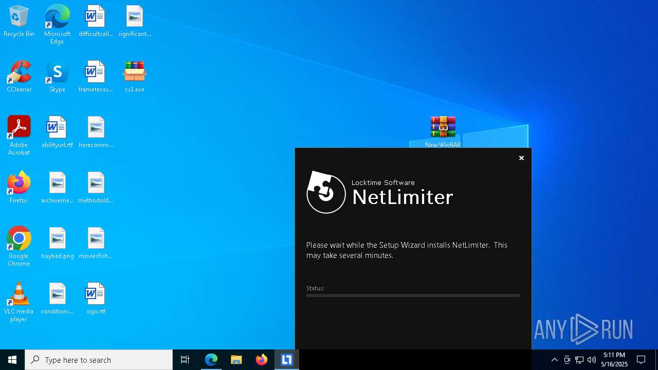
Task: Open Task View on taskbar
Action: pos(185,360)
